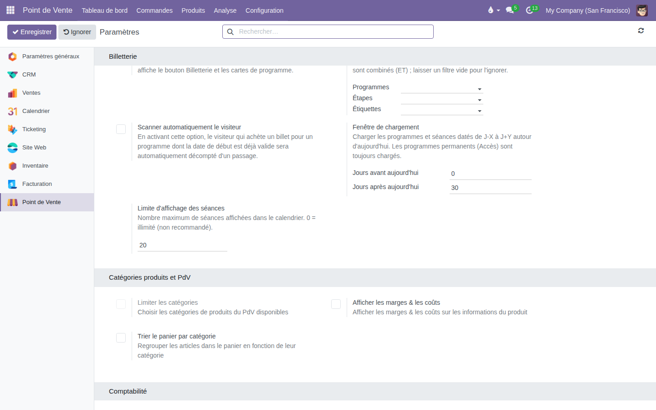Click the Paramètres généraux sidebar icon

[12, 56]
